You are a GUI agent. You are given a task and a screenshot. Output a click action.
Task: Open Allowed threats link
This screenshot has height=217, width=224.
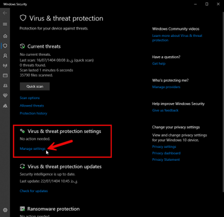(32, 105)
